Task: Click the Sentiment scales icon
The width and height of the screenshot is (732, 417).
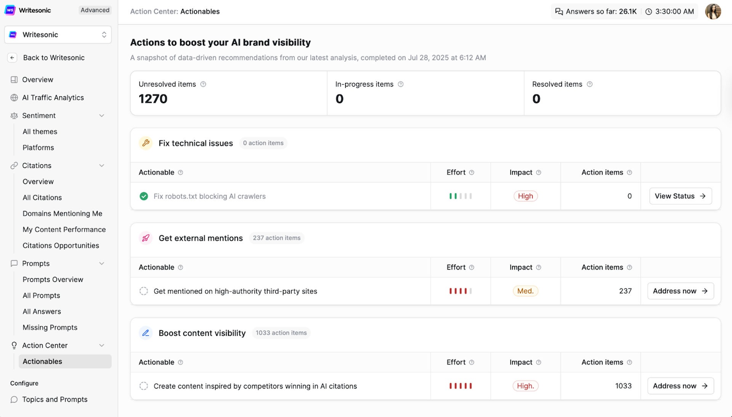Action: [x=14, y=115]
